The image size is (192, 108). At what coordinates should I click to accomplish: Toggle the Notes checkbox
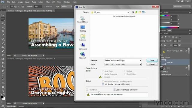[x=125, y=71]
